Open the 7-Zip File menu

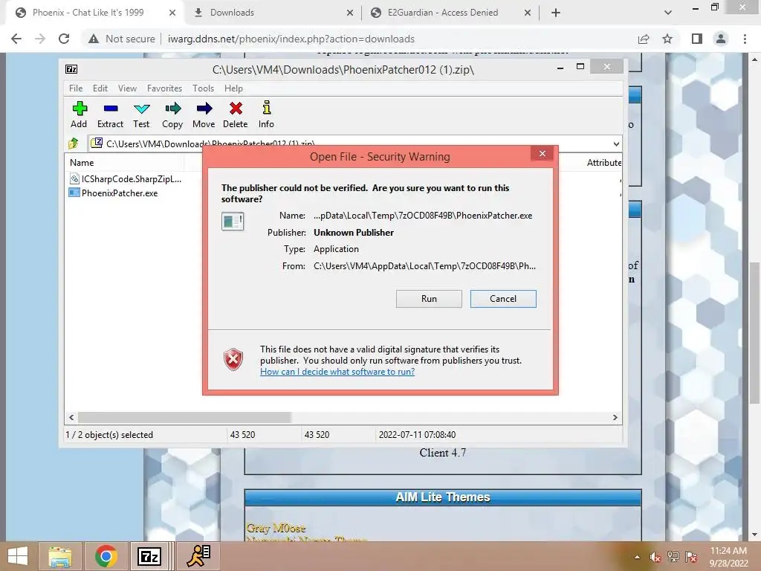tap(76, 88)
